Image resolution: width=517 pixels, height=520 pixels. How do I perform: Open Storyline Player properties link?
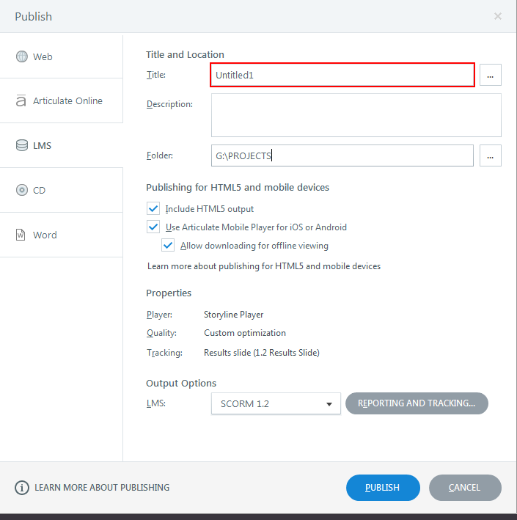pyautogui.click(x=233, y=315)
